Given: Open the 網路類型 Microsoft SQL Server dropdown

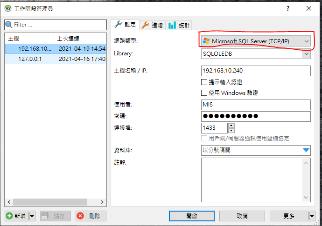Looking at the screenshot, I should (256, 41).
